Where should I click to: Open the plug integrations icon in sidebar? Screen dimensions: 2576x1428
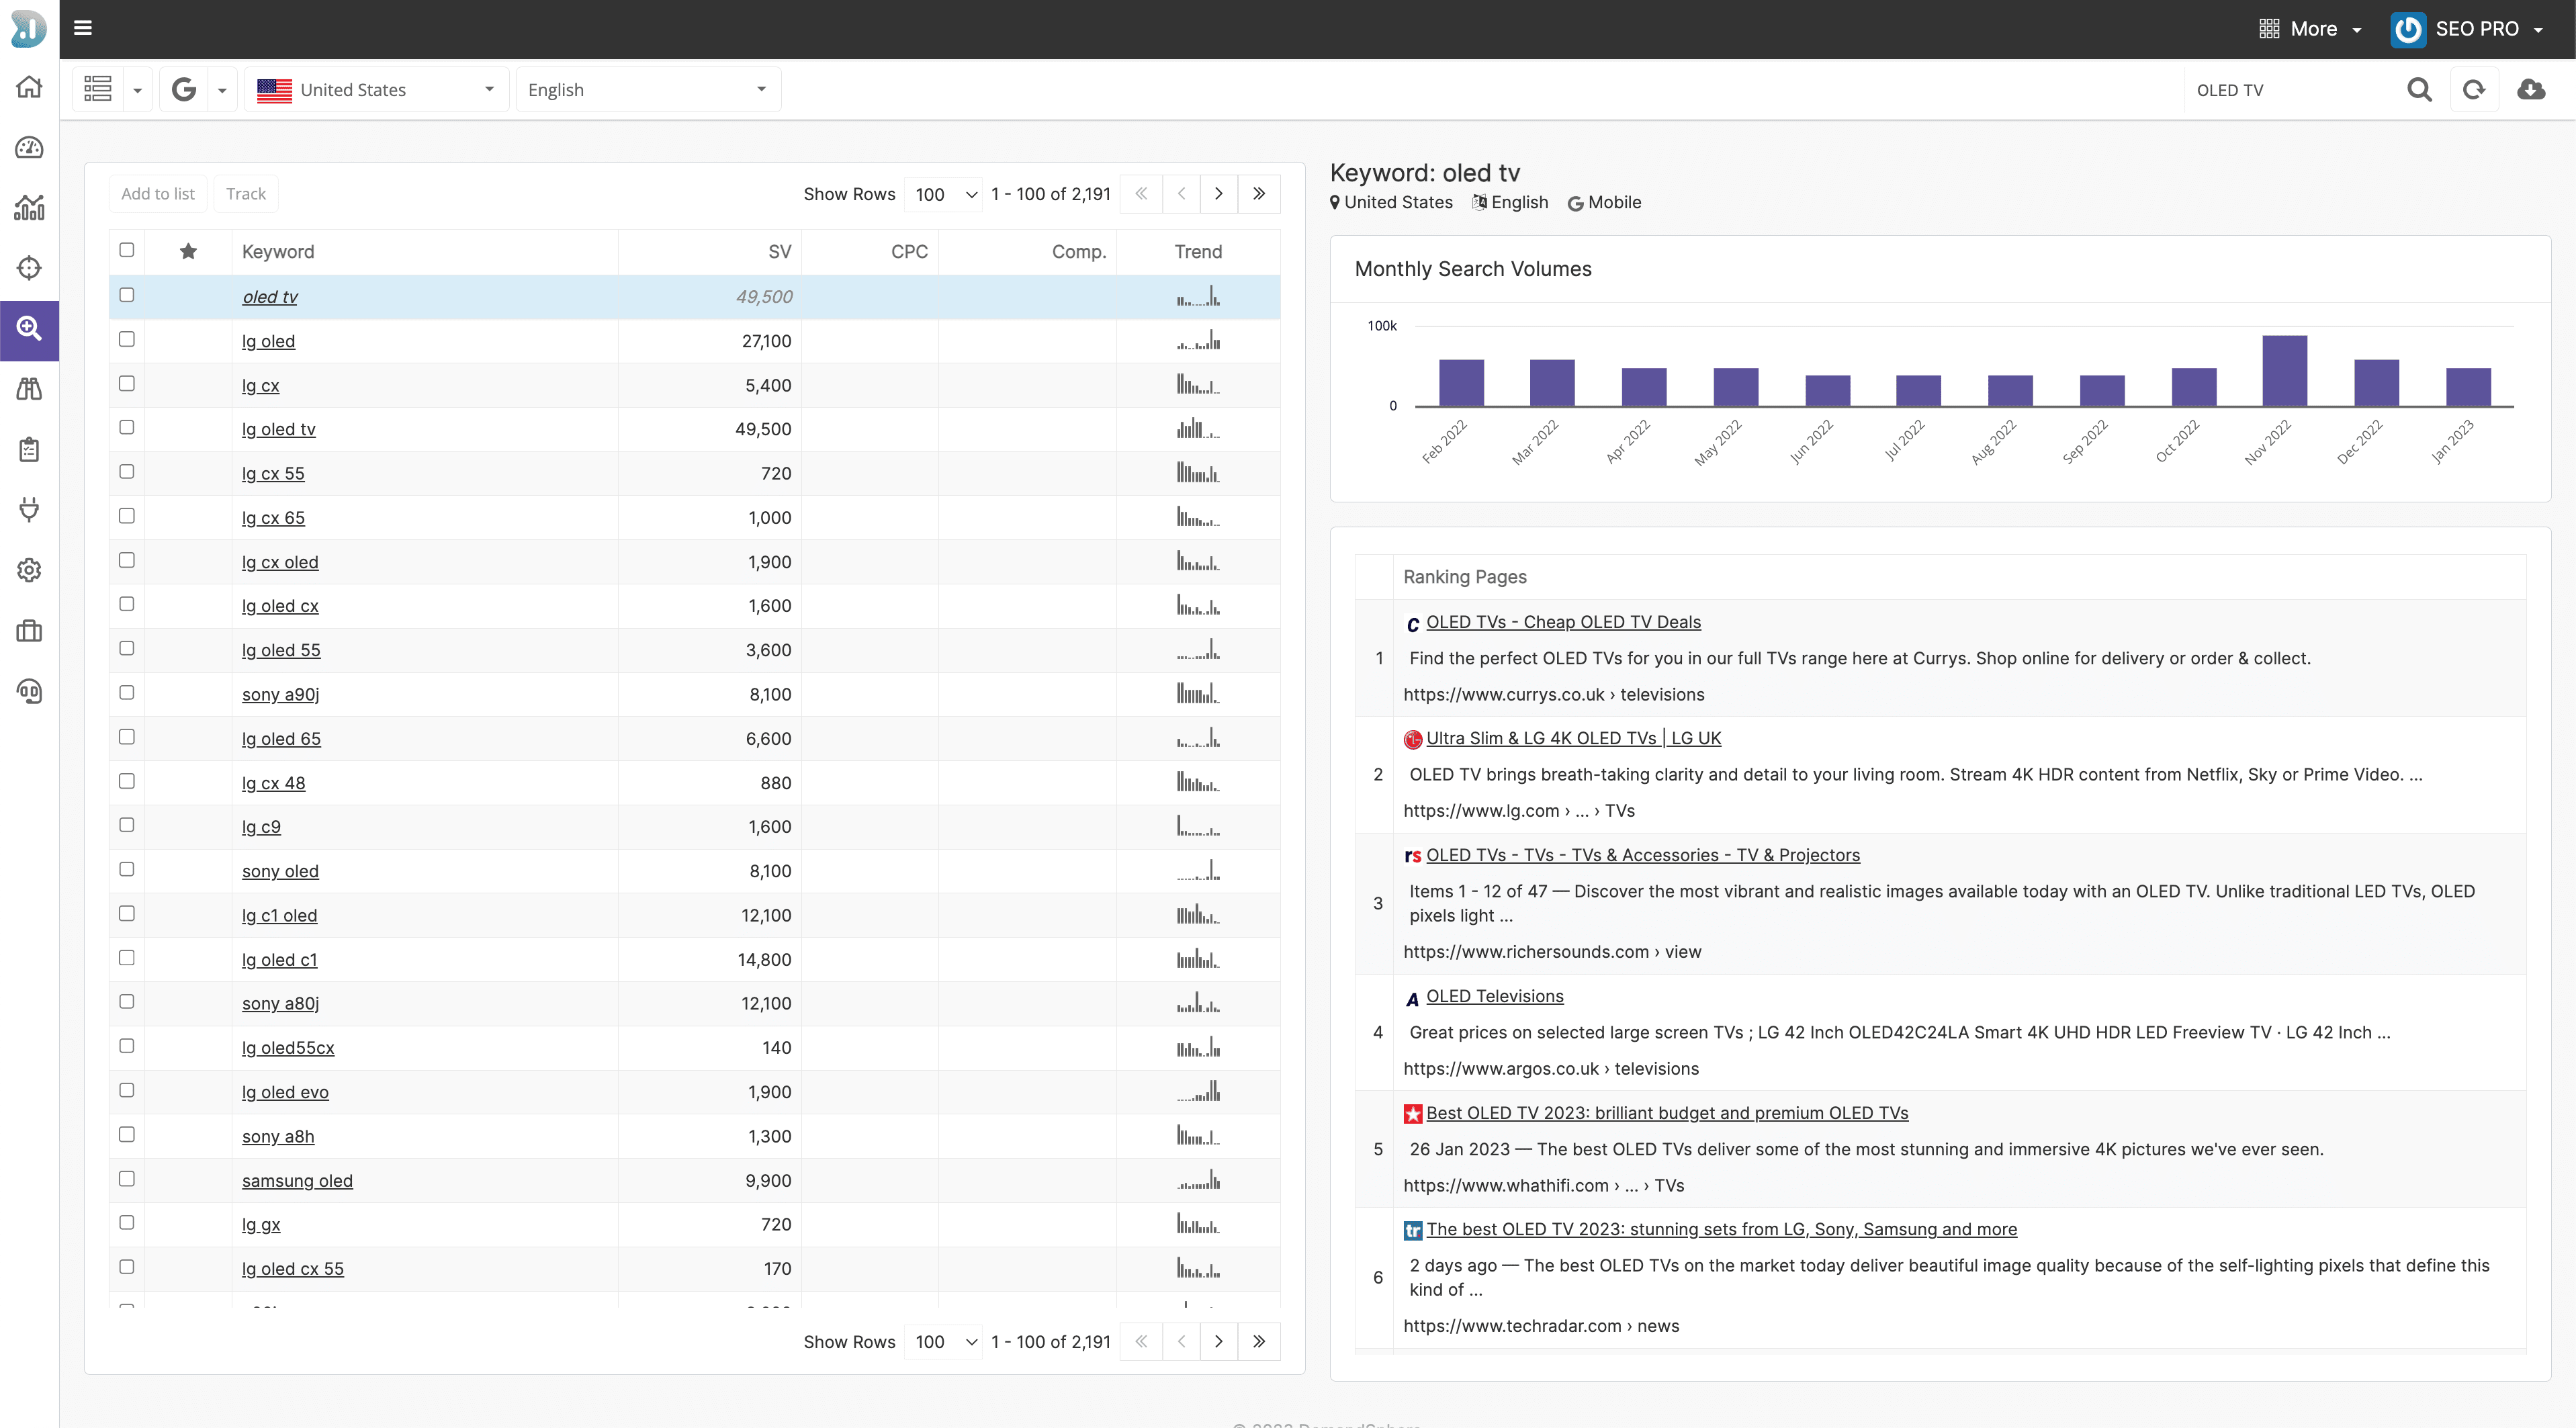[x=29, y=510]
